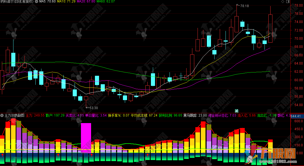This screenshot has width=304, height=166.
Task: Click the 78.00 price axis label
Action: tap(299, 5)
